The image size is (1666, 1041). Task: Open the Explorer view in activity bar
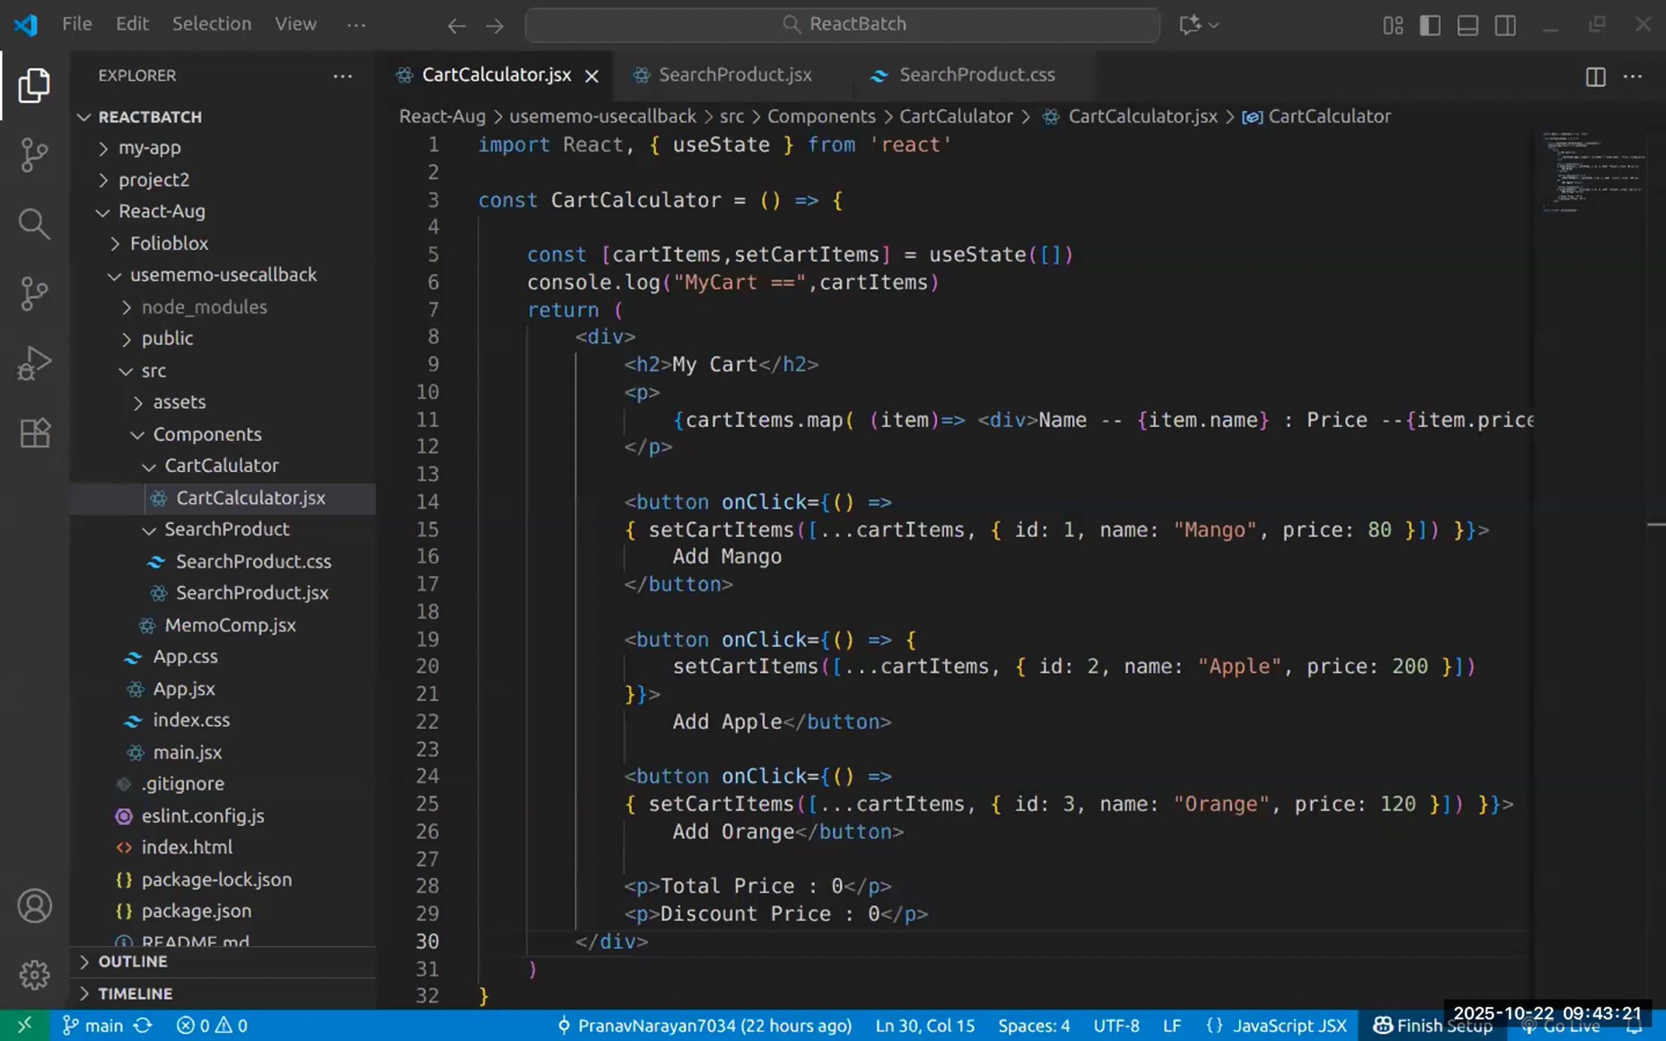(34, 85)
